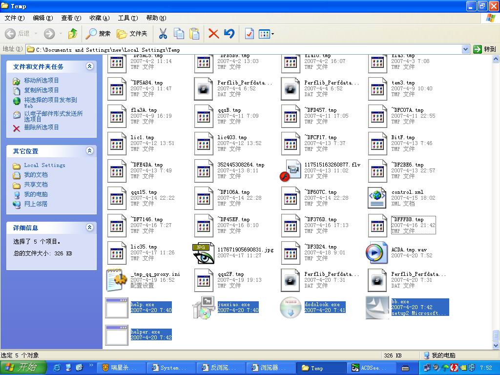Open the Forward button history dropdown arrow
The height and width of the screenshot is (375, 500).
click(61, 34)
